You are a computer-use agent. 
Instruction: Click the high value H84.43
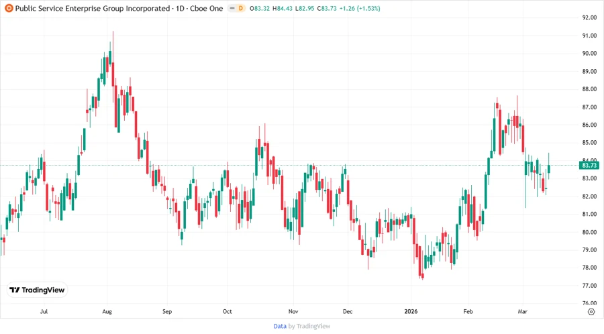point(283,8)
